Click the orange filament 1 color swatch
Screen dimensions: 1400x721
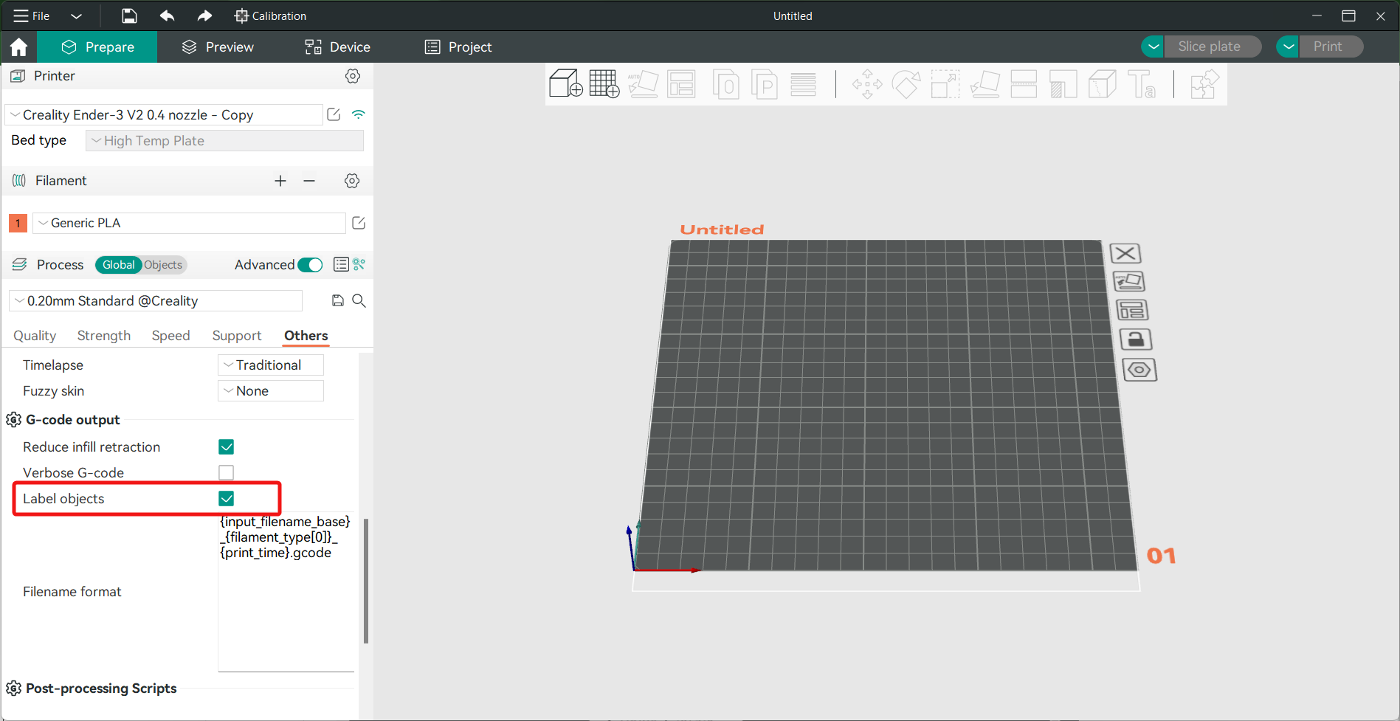(x=18, y=223)
